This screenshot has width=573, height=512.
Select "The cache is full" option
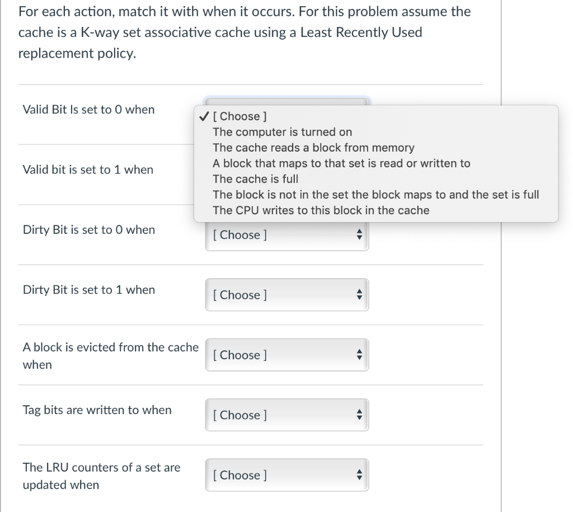255,179
